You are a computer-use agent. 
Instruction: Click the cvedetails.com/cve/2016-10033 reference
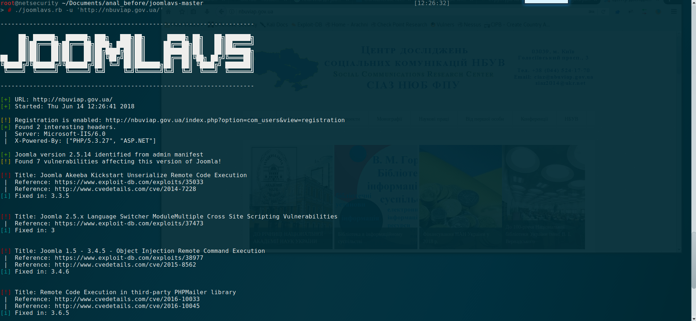click(127, 299)
